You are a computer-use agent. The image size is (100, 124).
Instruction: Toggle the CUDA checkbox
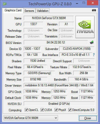tap(42, 110)
